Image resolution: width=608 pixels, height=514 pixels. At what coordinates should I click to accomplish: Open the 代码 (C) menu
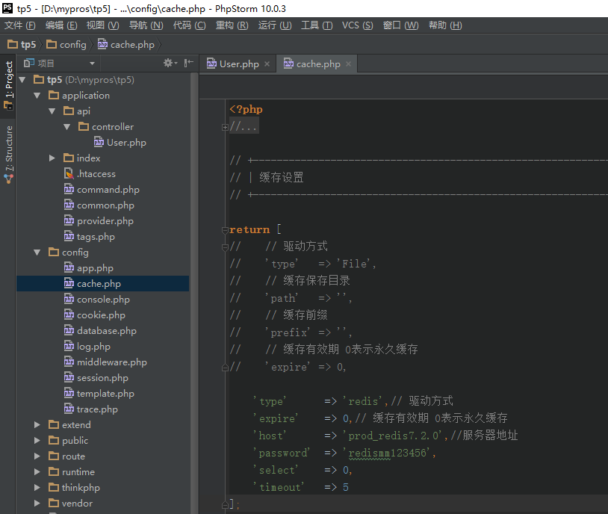[189, 25]
